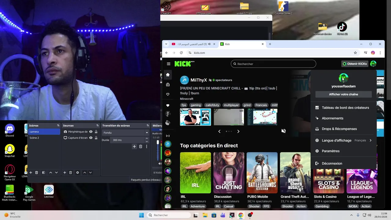
Task: Toggle visibility of Capture d'écran source
Action: [x=91, y=138]
